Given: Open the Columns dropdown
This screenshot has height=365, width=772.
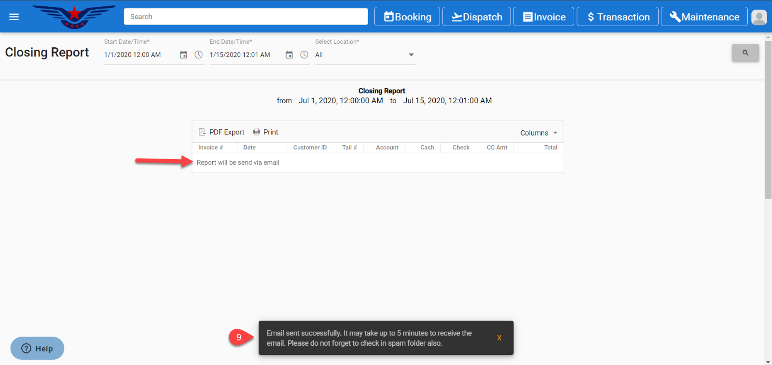Looking at the screenshot, I should [x=538, y=133].
